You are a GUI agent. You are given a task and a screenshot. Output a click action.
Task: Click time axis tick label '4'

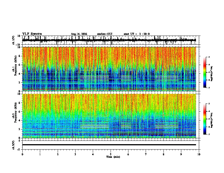pyautogui.click(x=93, y=154)
